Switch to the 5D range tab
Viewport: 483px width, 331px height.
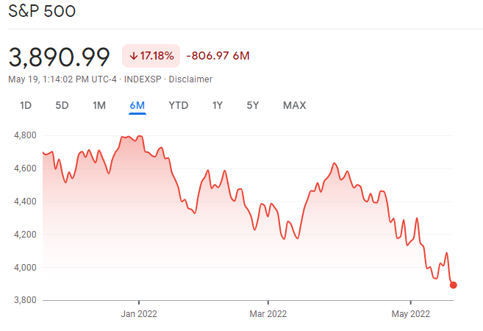click(62, 105)
